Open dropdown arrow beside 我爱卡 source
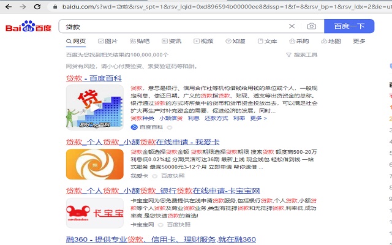 point(155,176)
